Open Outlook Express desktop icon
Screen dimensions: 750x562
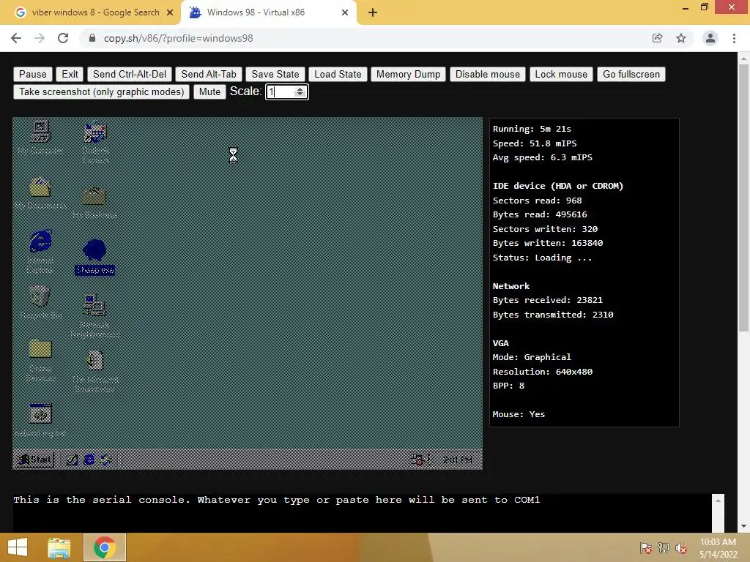(95, 143)
